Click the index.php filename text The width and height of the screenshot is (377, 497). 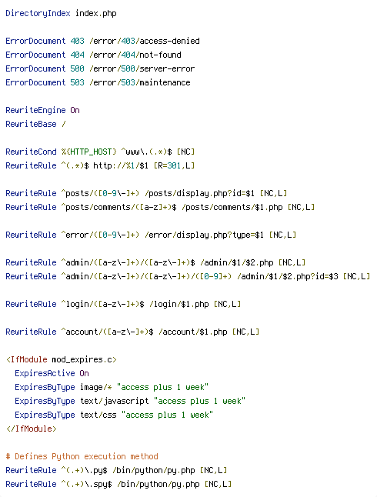[x=95, y=14]
